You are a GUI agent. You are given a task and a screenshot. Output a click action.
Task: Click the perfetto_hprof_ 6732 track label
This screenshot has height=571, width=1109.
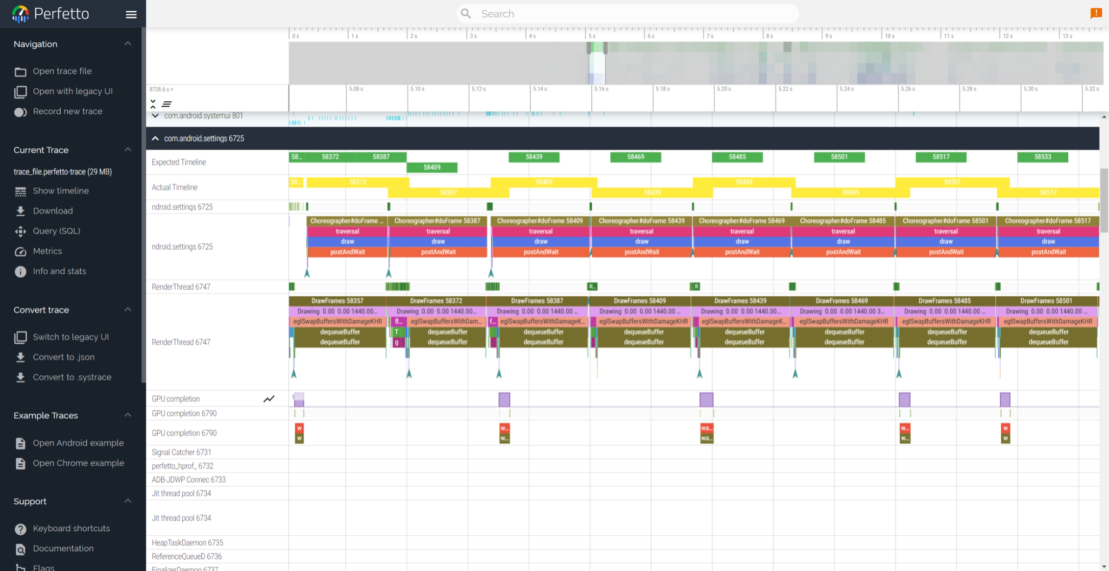[x=183, y=466]
